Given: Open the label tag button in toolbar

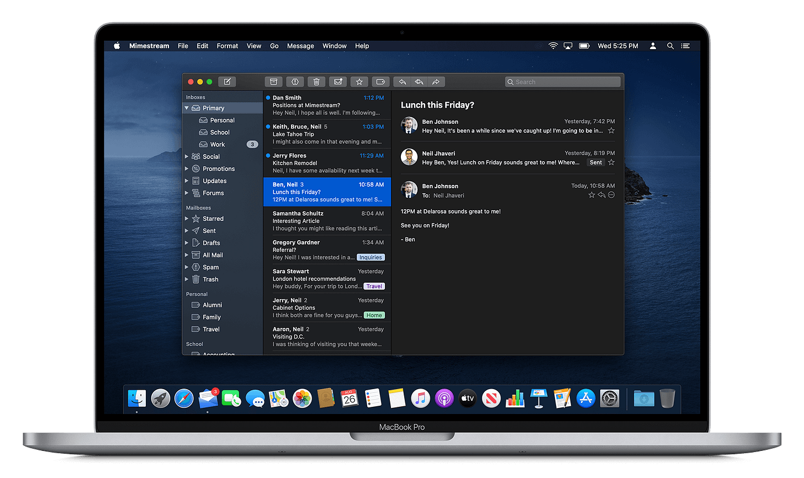Looking at the screenshot, I should coord(381,82).
